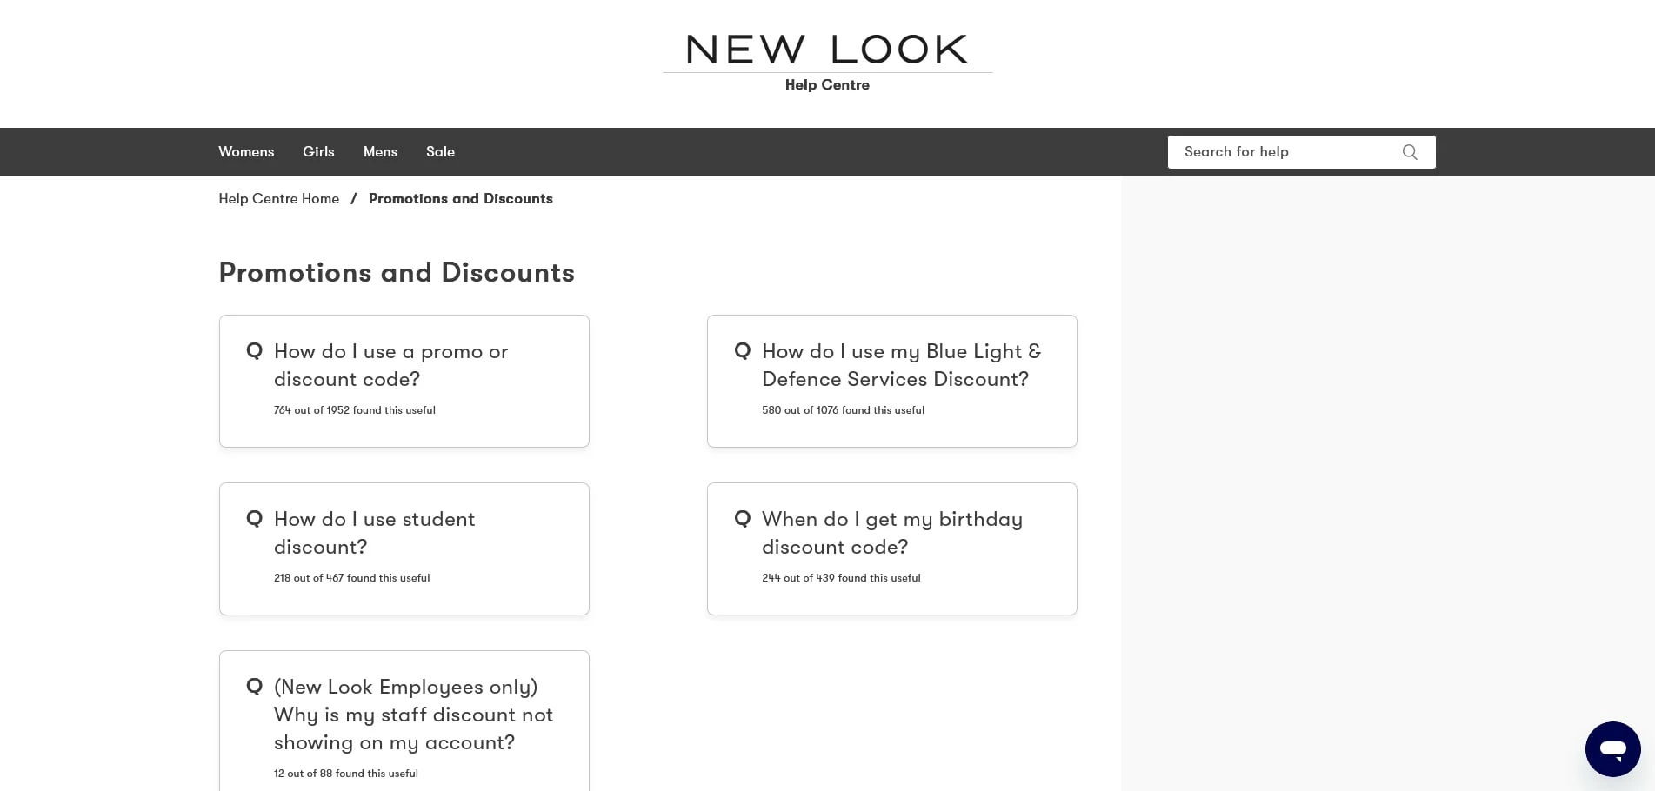The width and height of the screenshot is (1655, 791).
Task: Open the Sale section
Action: 440,152
